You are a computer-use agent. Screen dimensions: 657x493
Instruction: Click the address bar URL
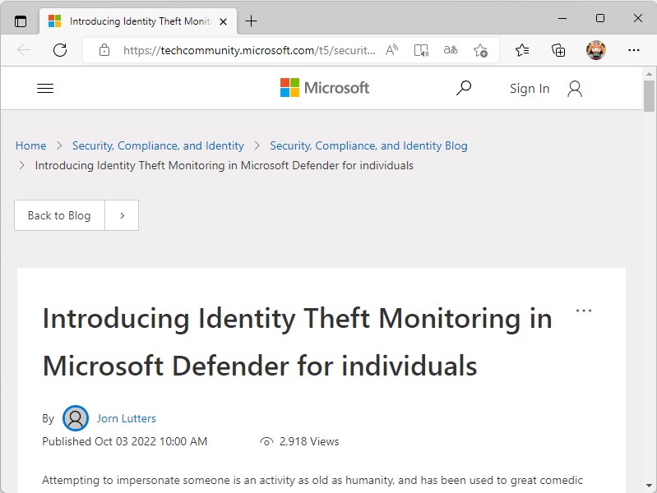[249, 50]
